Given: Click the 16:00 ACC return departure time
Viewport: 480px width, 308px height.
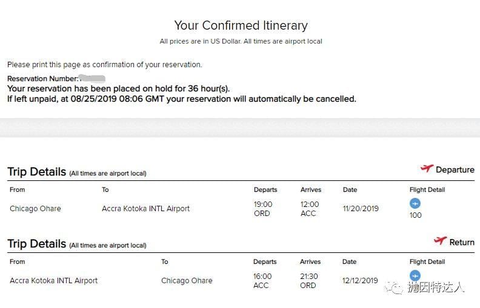Looking at the screenshot, I should click(x=262, y=281).
